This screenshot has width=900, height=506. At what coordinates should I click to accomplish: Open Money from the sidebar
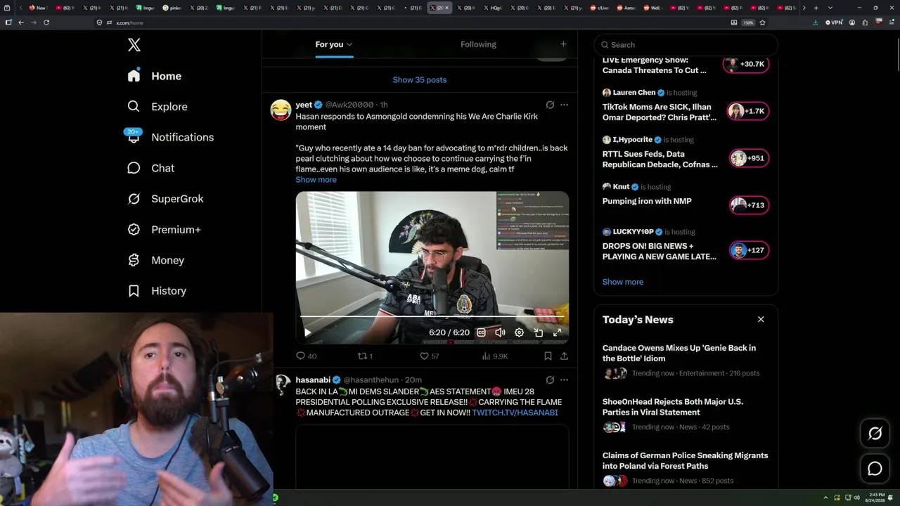[155, 260]
